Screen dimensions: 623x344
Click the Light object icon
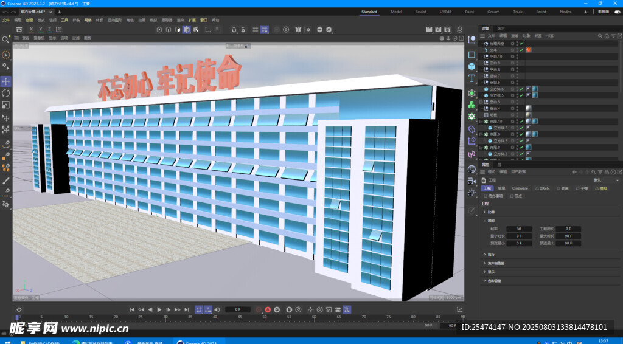click(x=472, y=193)
